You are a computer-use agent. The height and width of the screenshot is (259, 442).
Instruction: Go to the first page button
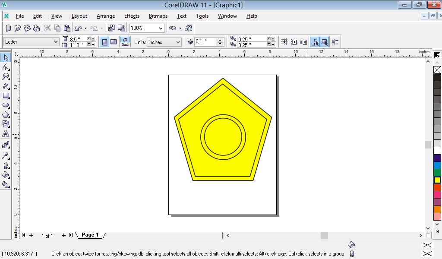pyautogui.click(x=24, y=235)
